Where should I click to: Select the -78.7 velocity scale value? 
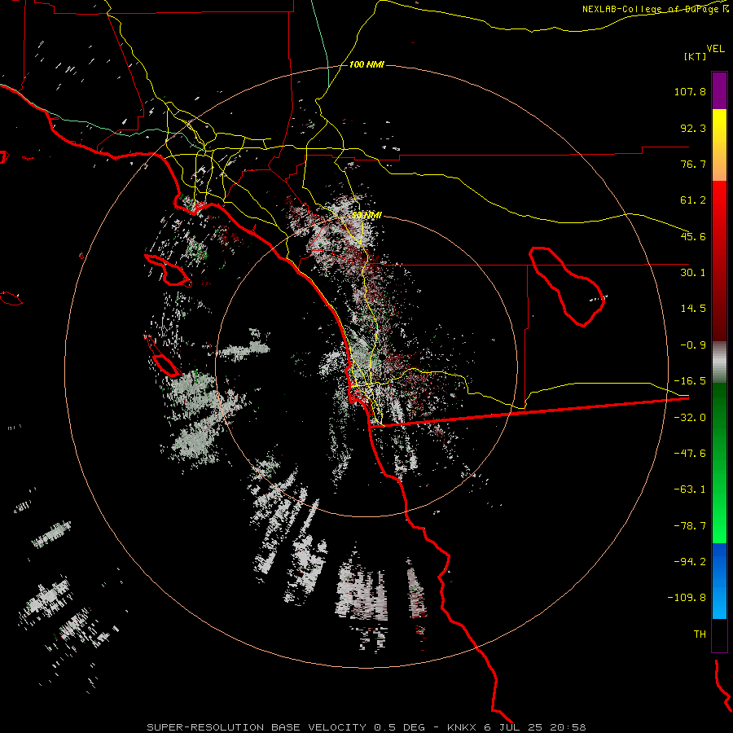[x=690, y=526]
